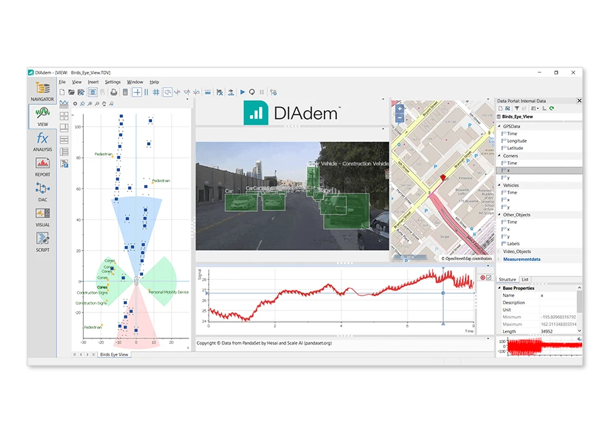Collapse the GPSData channel group
610x433 pixels.
coord(500,126)
